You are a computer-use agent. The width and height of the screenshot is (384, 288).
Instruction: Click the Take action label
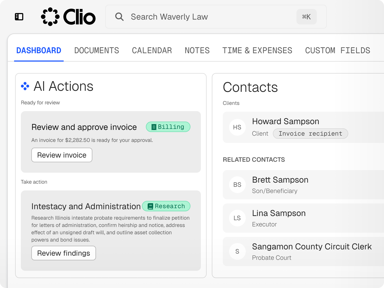point(34,182)
